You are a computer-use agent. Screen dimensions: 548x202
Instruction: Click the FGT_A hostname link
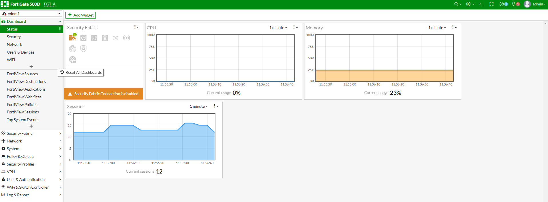pyautogui.click(x=50, y=4)
